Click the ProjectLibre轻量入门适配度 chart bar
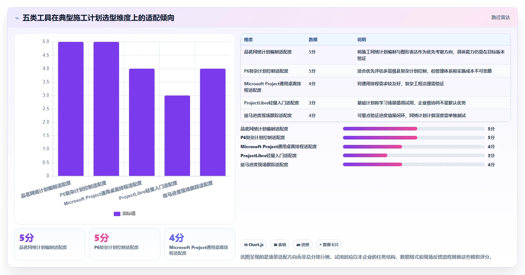 (x=177, y=136)
